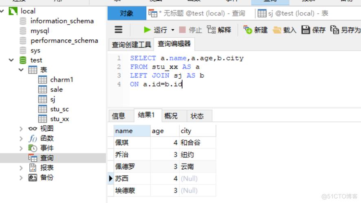Select the 埃德蒙 name cell

(x=132, y=190)
